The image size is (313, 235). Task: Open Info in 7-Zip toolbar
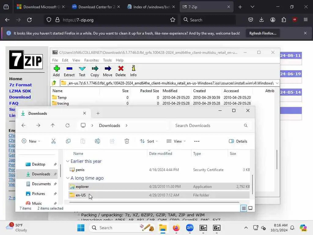click(x=133, y=71)
